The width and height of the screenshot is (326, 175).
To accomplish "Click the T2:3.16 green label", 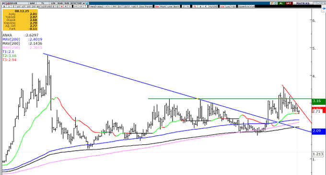I will point(10,56).
